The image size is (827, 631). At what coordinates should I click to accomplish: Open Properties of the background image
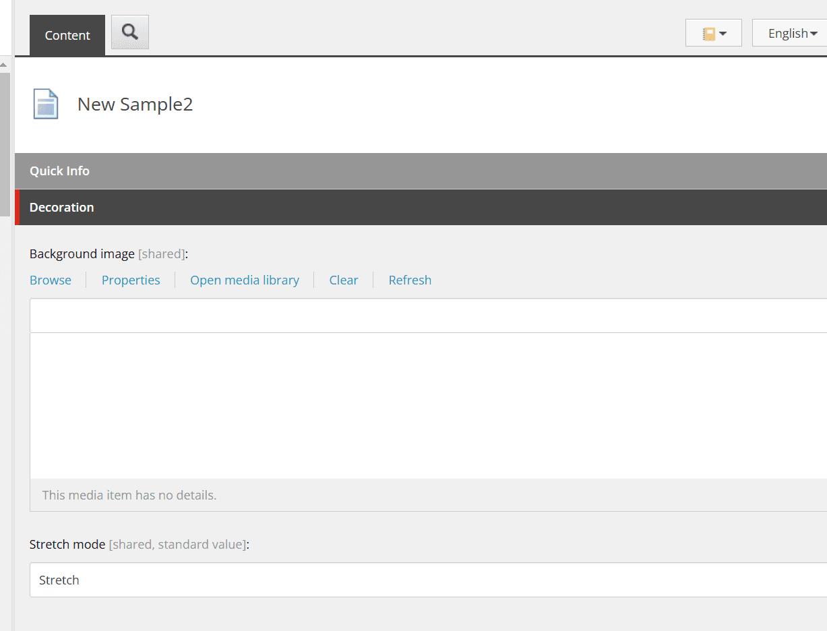(x=131, y=280)
